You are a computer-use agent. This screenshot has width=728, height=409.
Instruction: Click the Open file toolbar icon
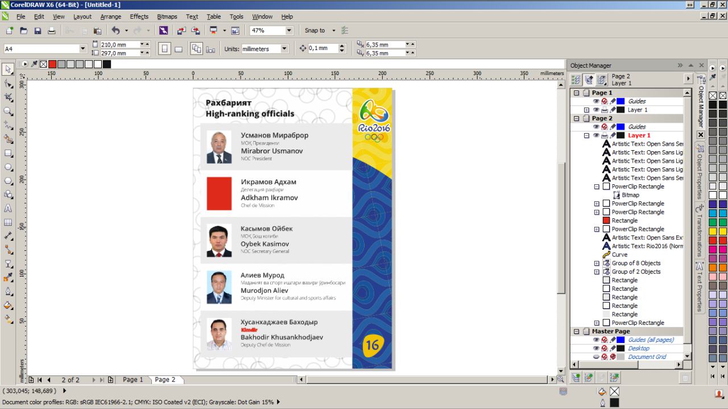pos(23,31)
